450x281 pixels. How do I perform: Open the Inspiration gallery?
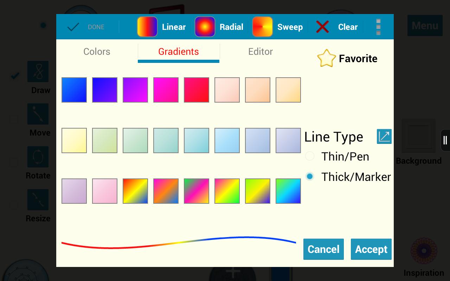click(x=424, y=251)
